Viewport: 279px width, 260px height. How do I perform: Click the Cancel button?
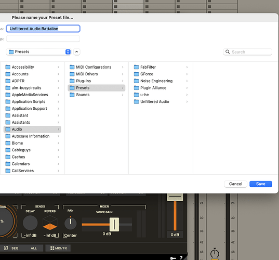click(x=235, y=184)
